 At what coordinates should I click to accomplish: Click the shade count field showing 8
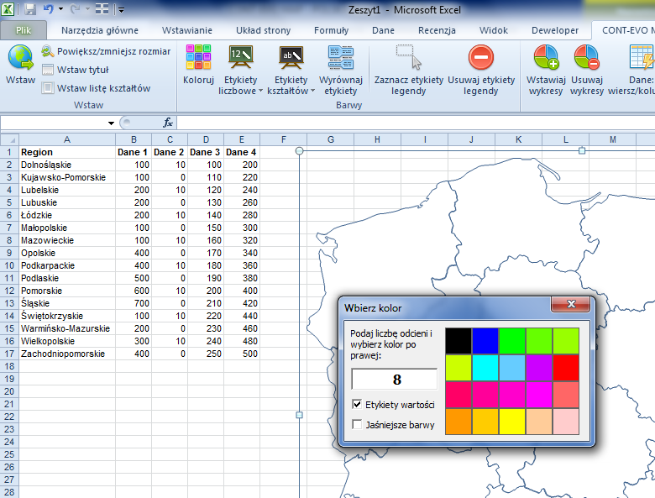coord(395,379)
